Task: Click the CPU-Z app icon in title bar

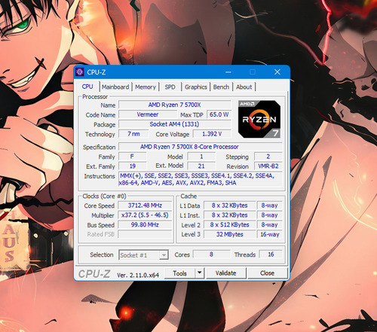Action: click(80, 72)
